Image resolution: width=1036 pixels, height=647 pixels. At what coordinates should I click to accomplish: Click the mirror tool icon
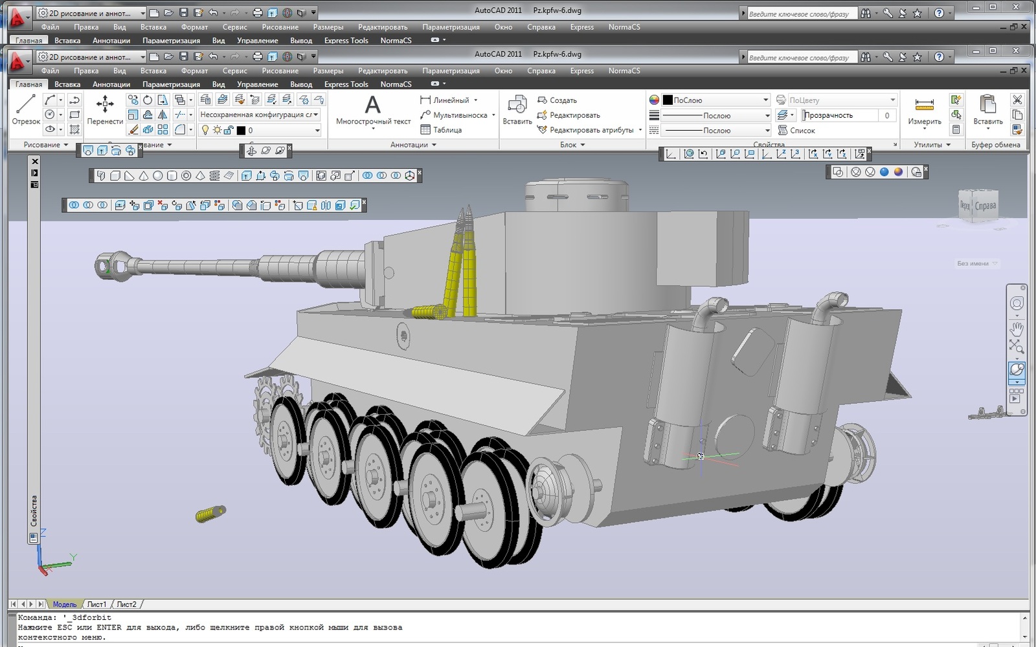[163, 115]
